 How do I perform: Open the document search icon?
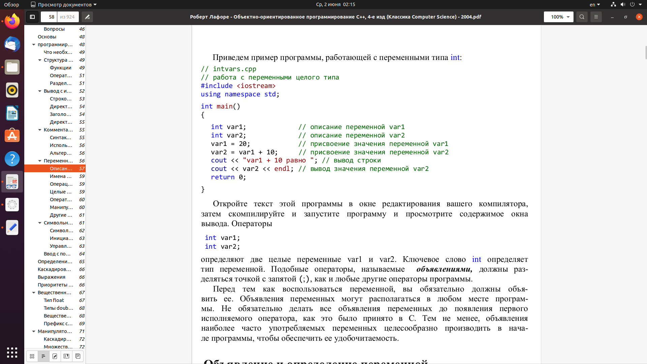(x=582, y=17)
